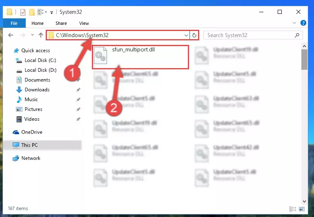The height and width of the screenshot is (217, 314).
Task: Click the This PC monitor icon
Action: [16, 145]
